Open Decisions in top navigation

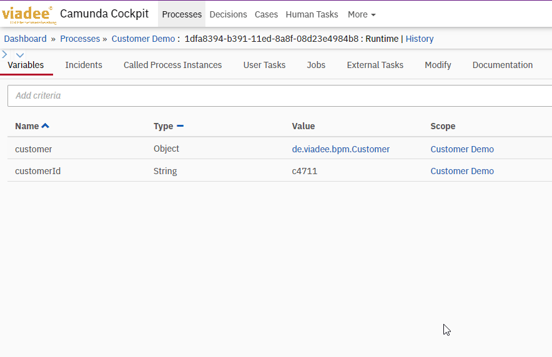coord(228,14)
